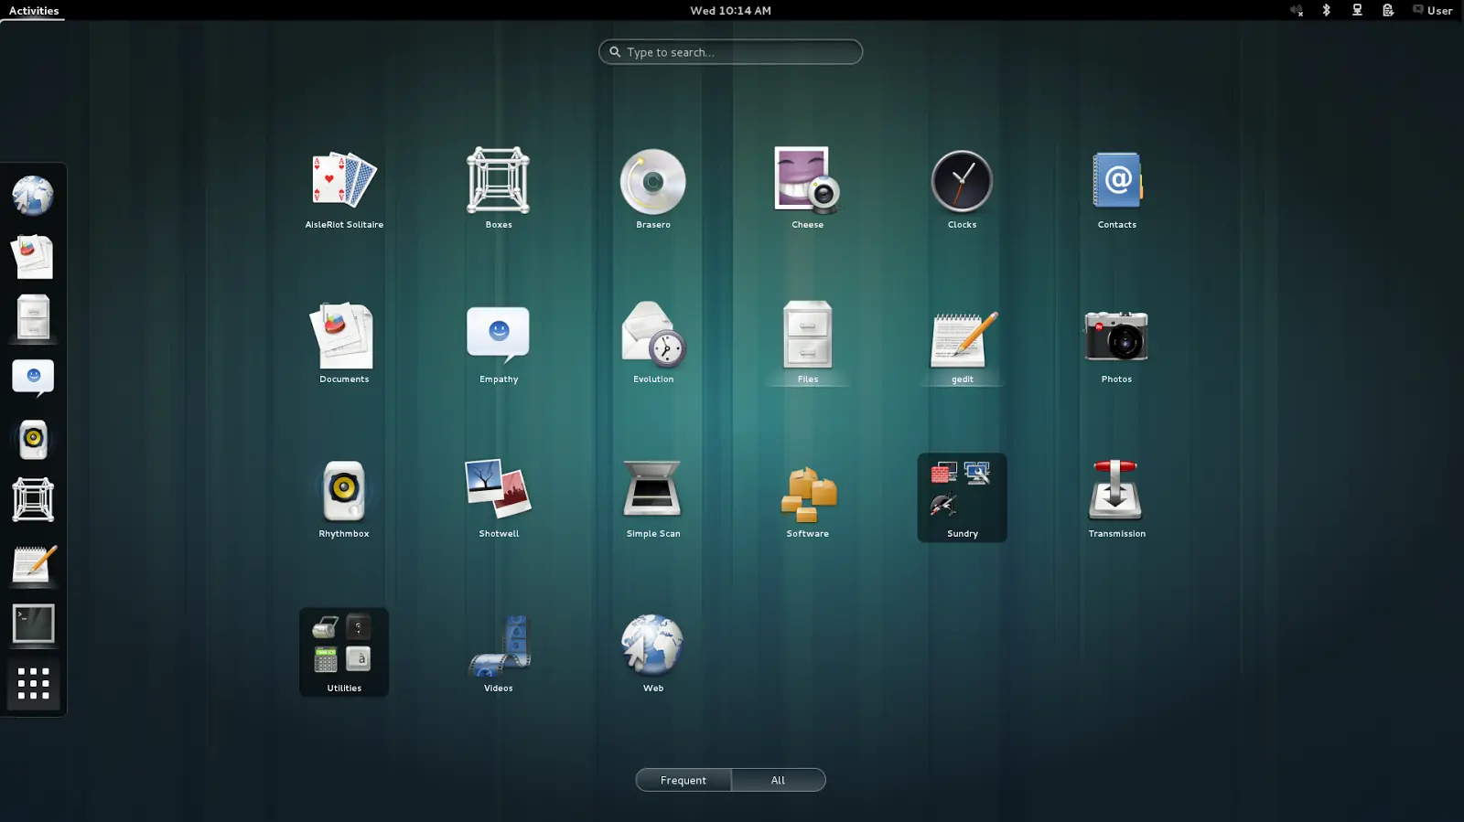Open the Software application
This screenshot has height=822, width=1464.
point(807,498)
